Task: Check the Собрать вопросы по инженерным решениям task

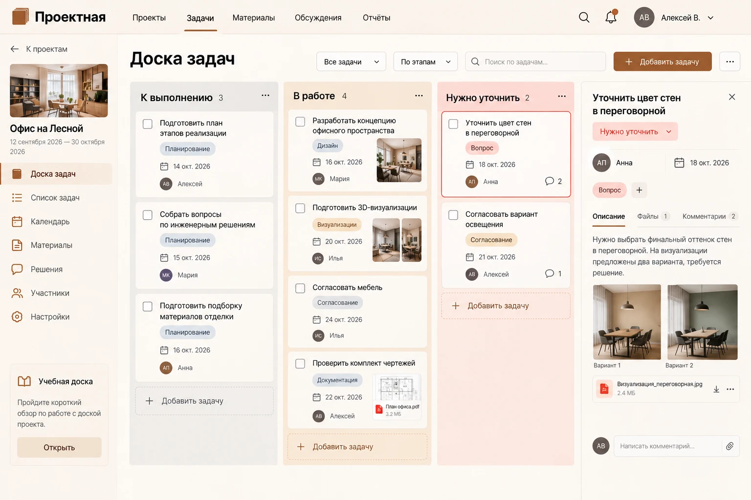Action: coord(148,215)
